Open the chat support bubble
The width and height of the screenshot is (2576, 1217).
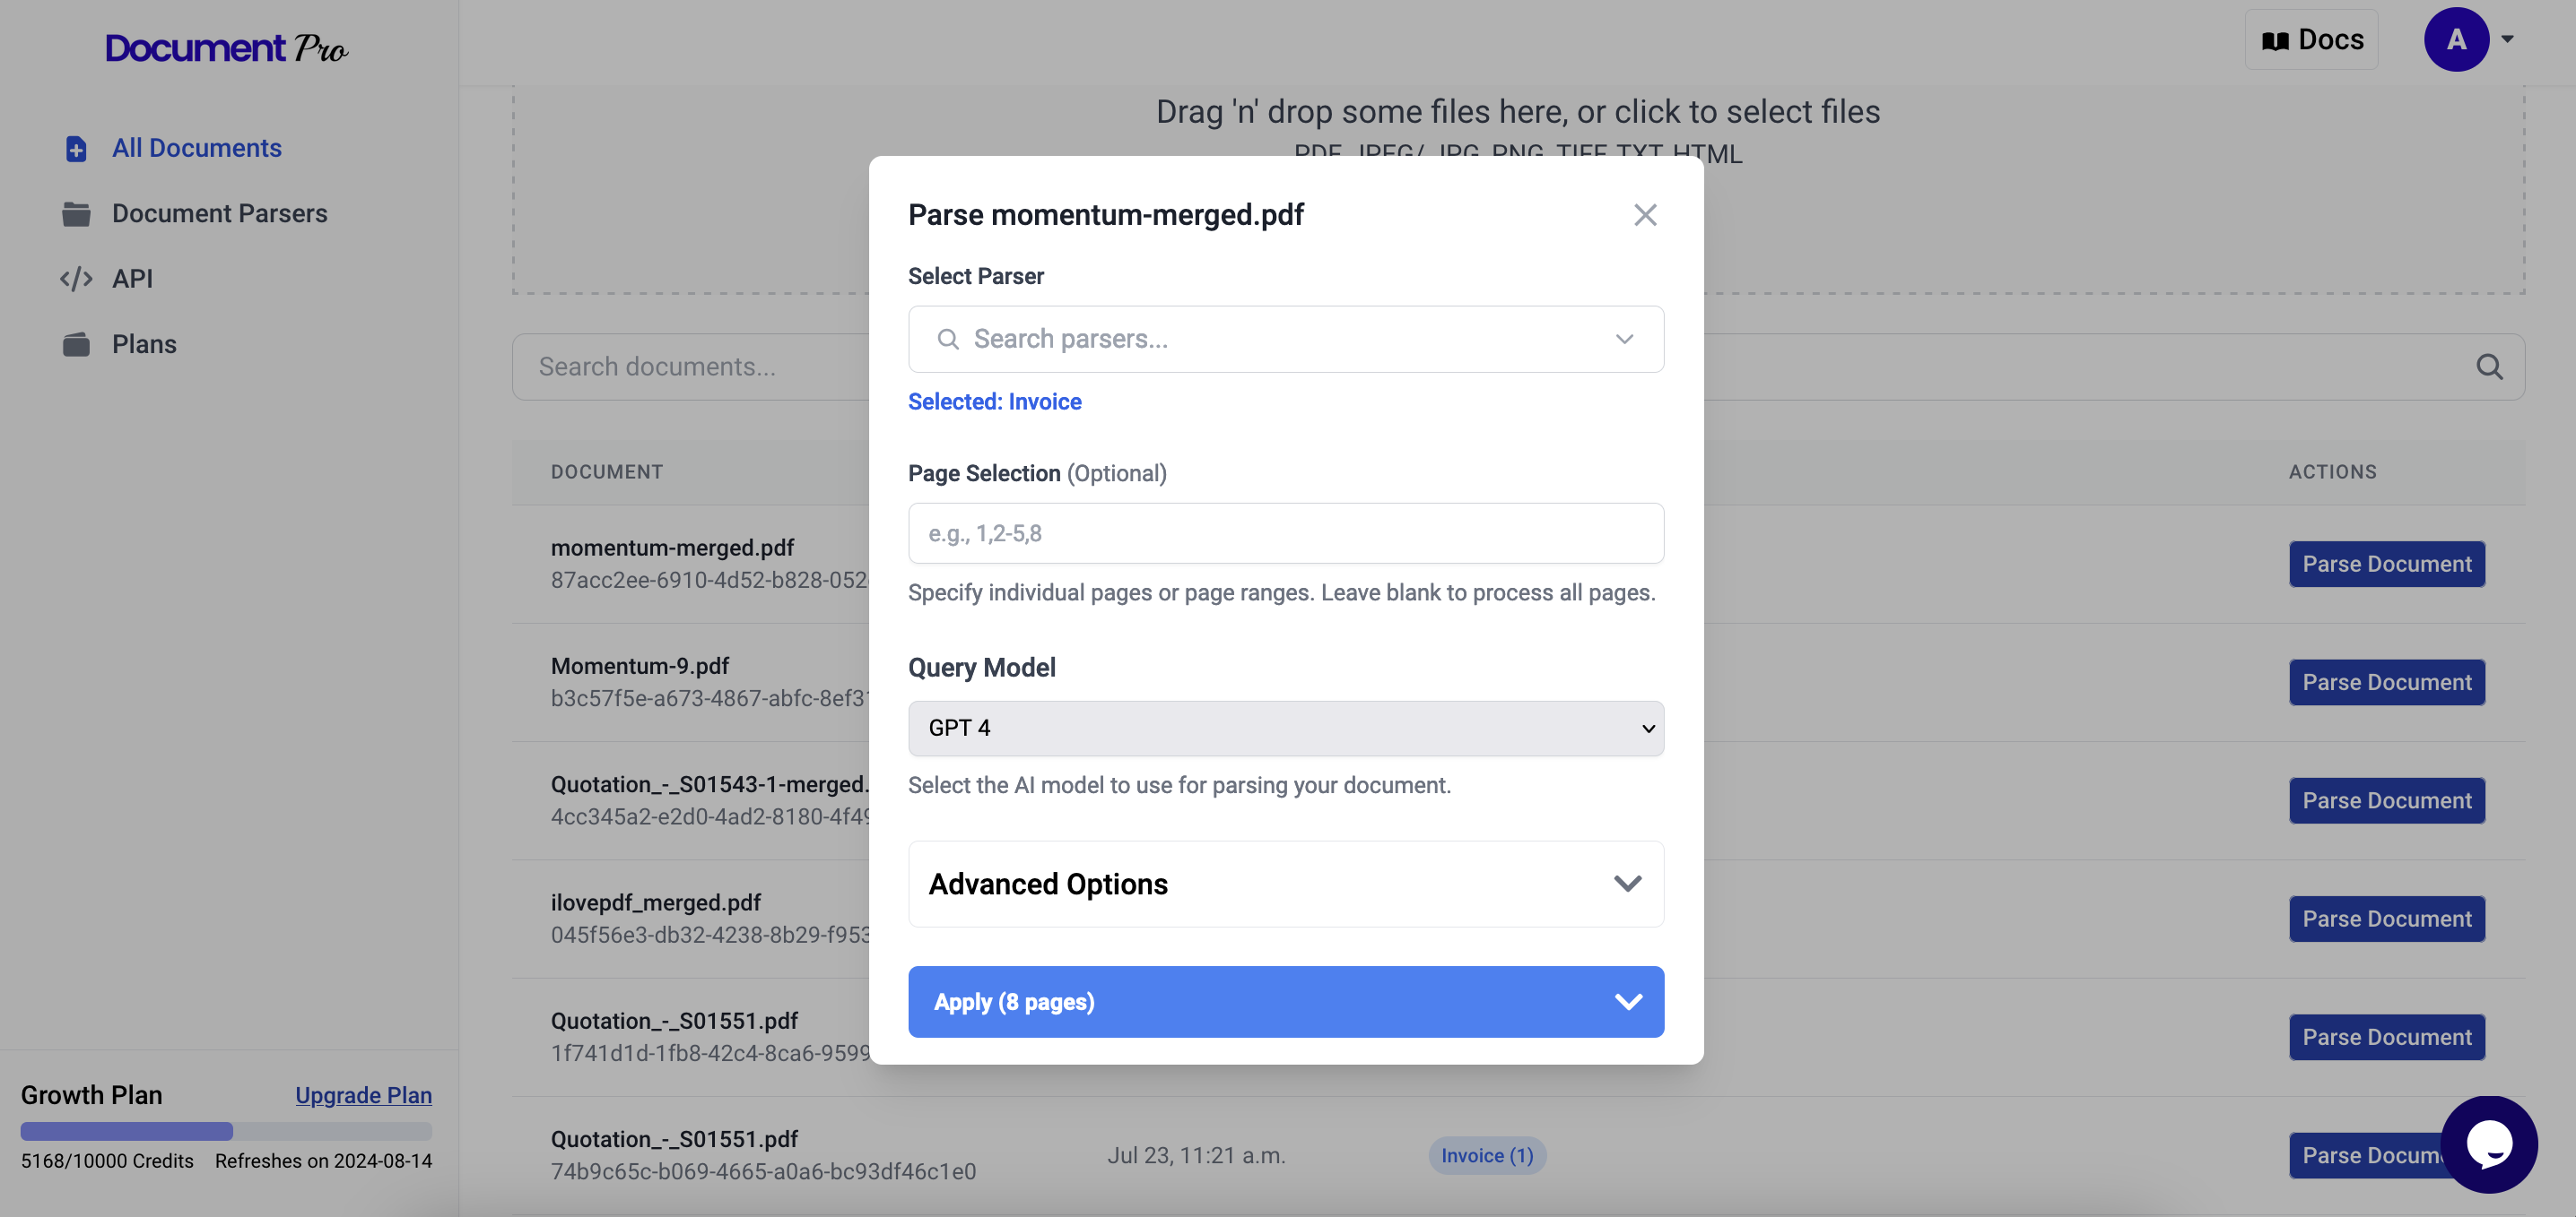click(x=2488, y=1144)
